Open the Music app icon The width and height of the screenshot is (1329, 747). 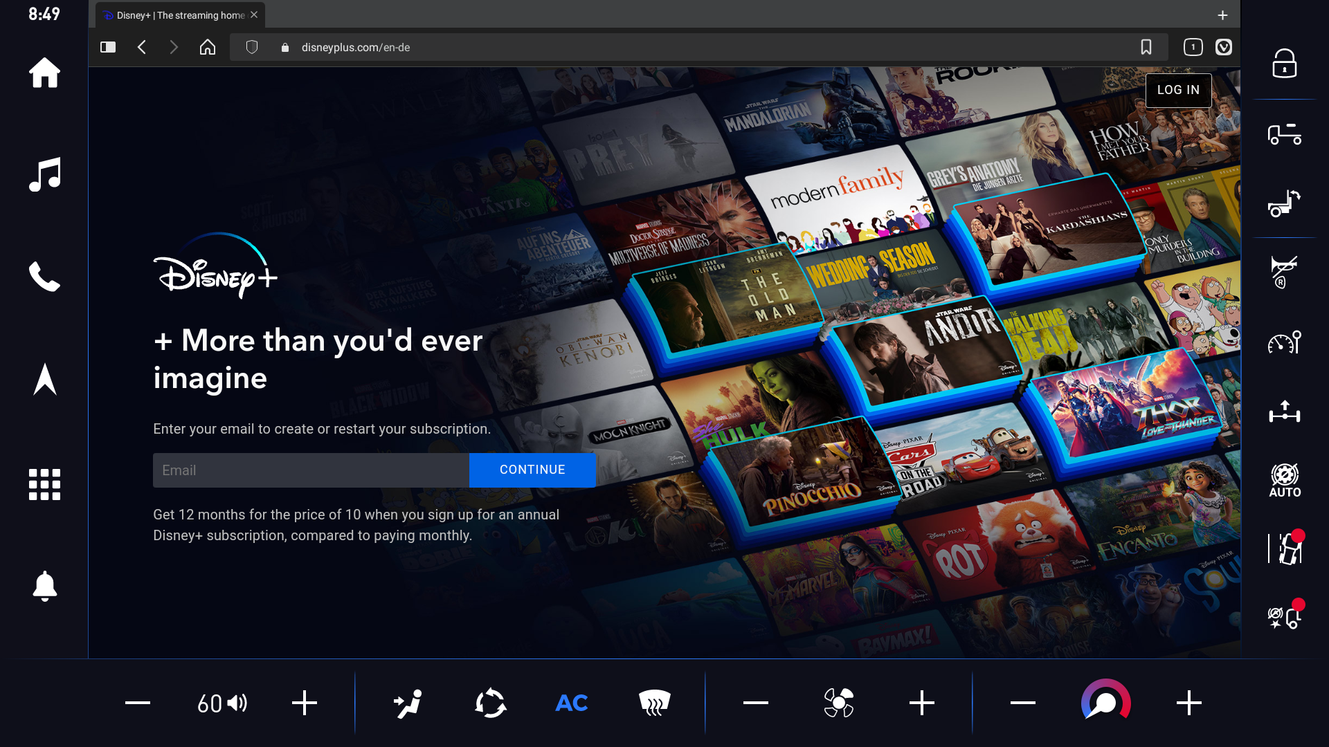click(x=44, y=174)
